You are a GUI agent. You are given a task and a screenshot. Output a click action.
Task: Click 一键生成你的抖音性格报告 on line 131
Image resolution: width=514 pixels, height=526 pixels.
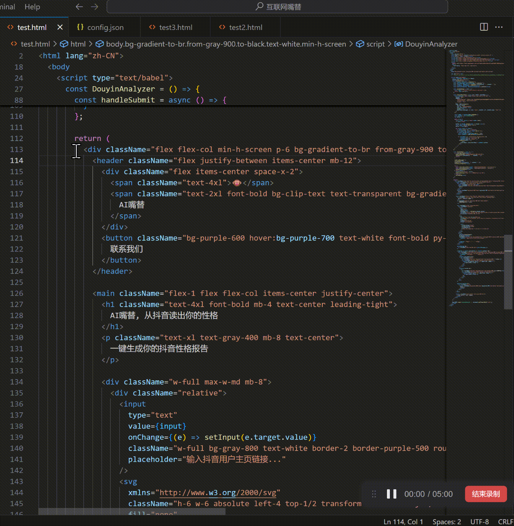(159, 349)
